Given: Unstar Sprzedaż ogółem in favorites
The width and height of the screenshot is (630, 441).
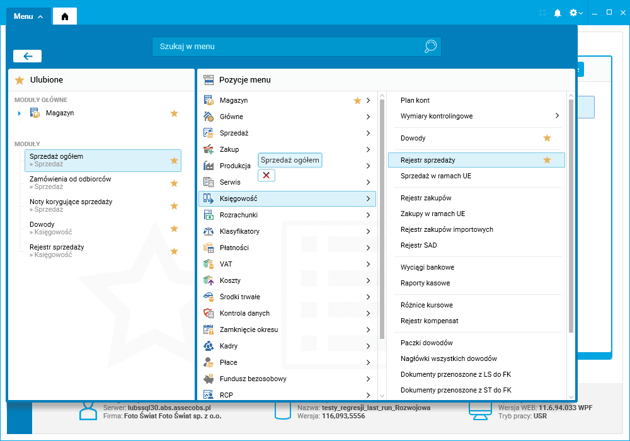Looking at the screenshot, I should (174, 161).
